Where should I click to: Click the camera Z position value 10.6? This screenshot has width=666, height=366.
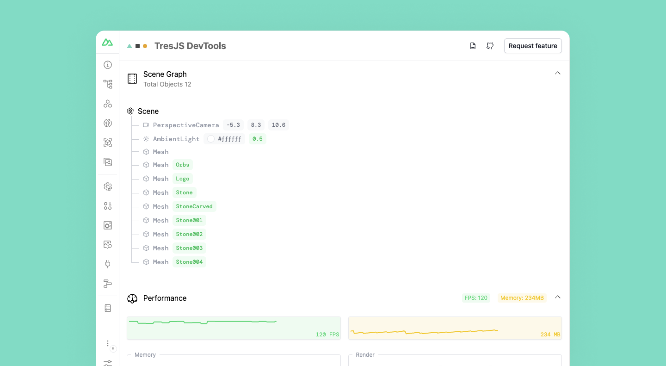(278, 125)
